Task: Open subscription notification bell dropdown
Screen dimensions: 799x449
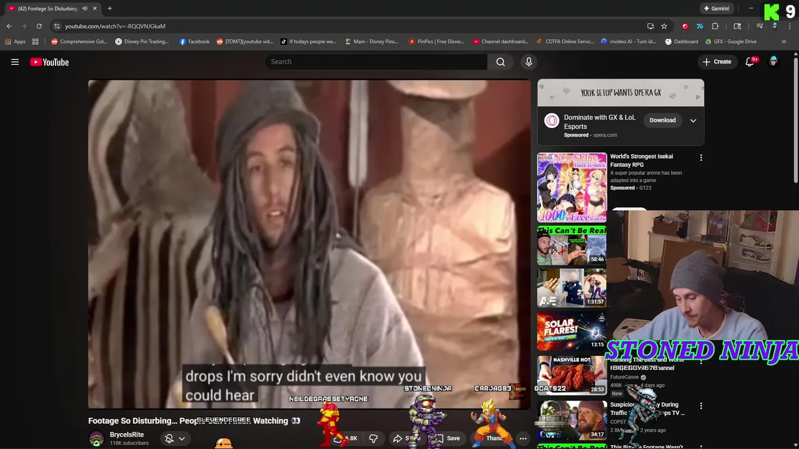Action: [x=175, y=438]
